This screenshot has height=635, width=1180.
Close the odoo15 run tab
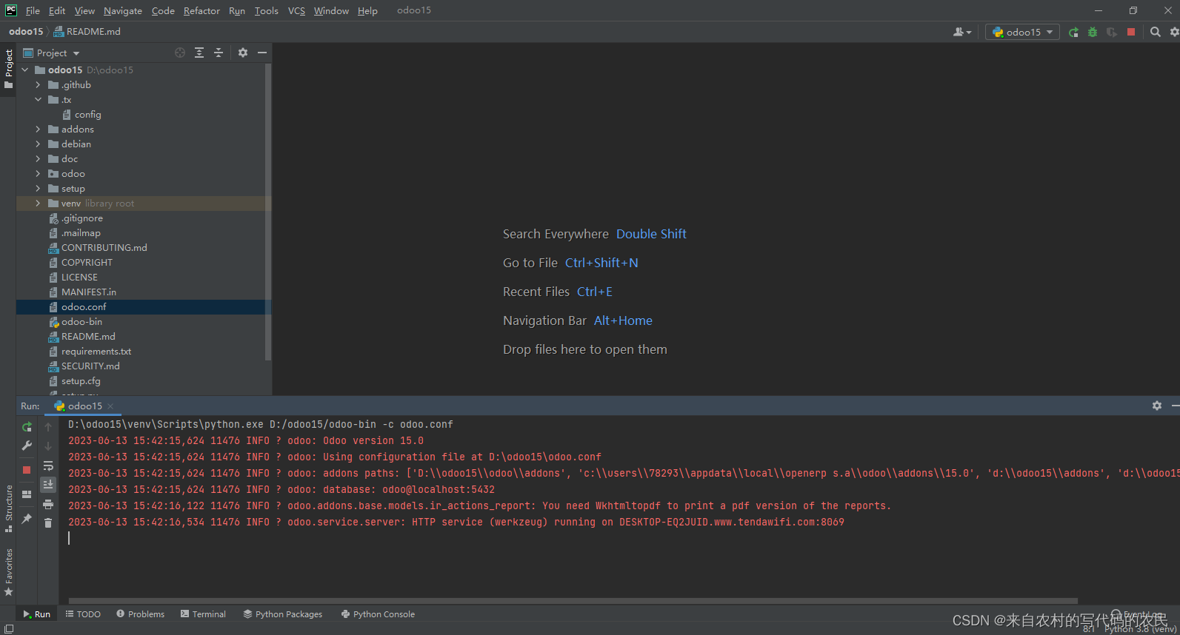[x=110, y=406]
